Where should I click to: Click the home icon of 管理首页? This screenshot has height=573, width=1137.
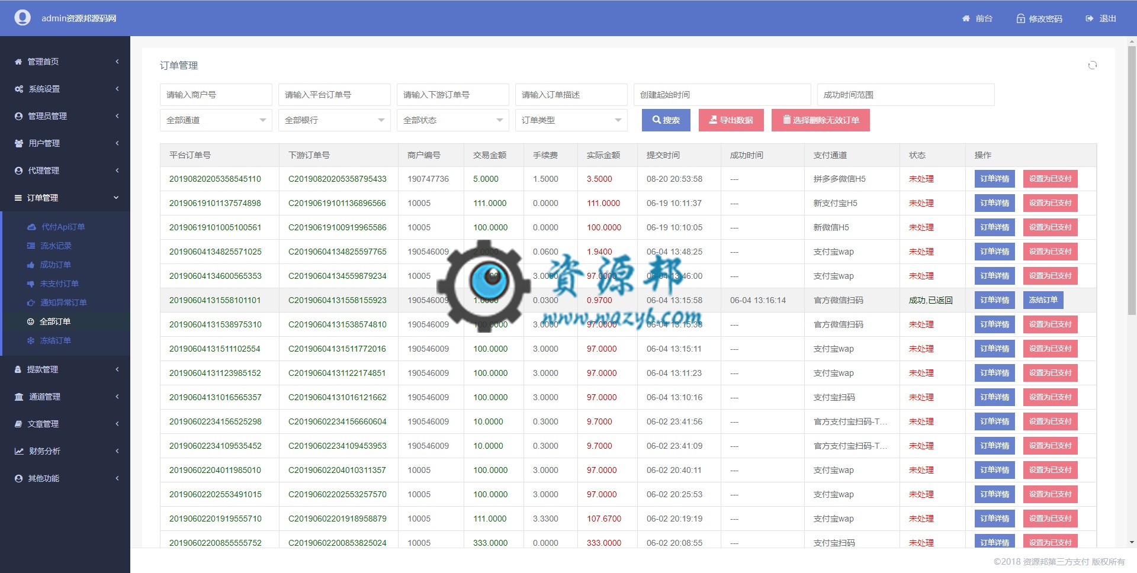point(18,62)
